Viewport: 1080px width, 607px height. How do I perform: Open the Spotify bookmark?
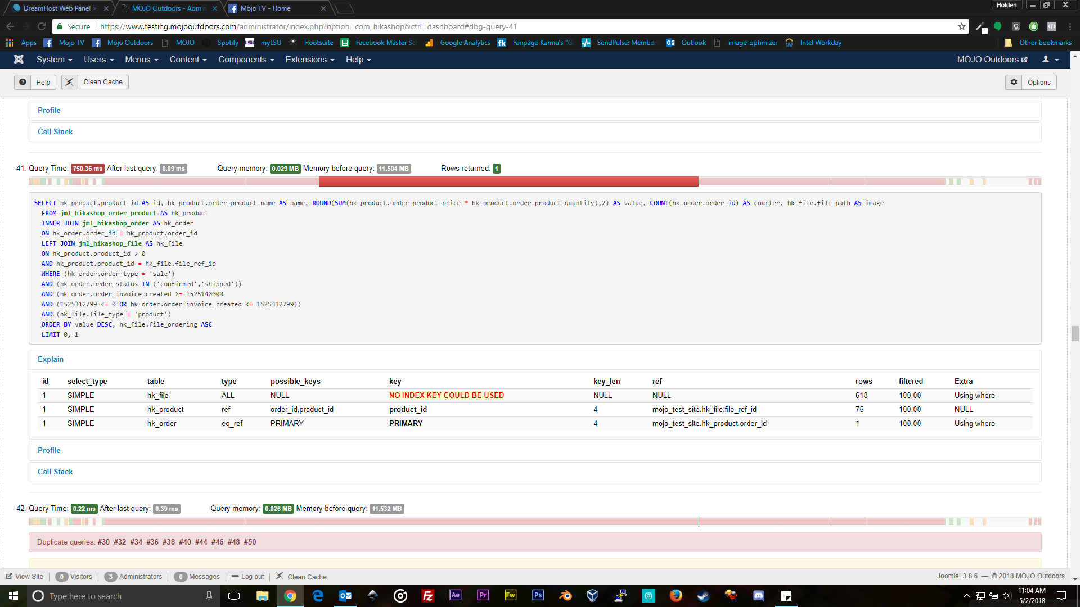221,43
